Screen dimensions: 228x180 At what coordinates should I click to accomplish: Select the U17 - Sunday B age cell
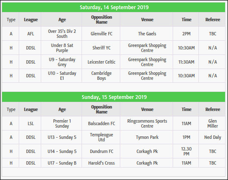[62, 163]
